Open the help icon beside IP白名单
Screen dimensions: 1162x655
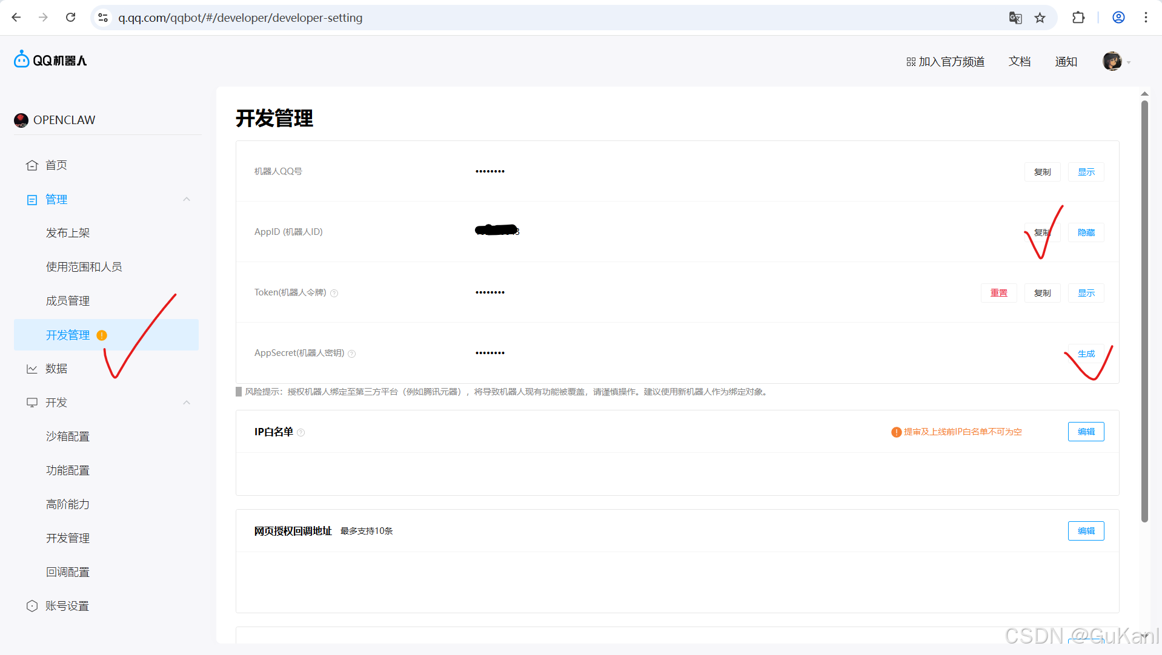(x=301, y=432)
